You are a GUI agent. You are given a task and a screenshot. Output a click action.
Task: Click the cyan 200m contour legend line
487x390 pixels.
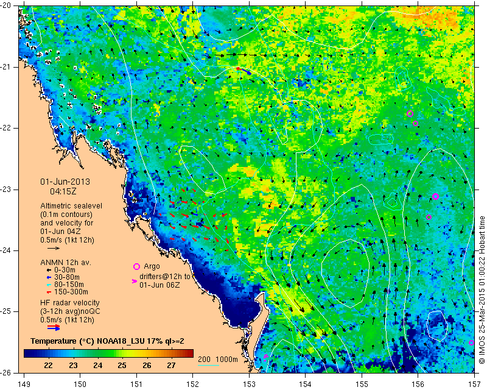coord(208,365)
